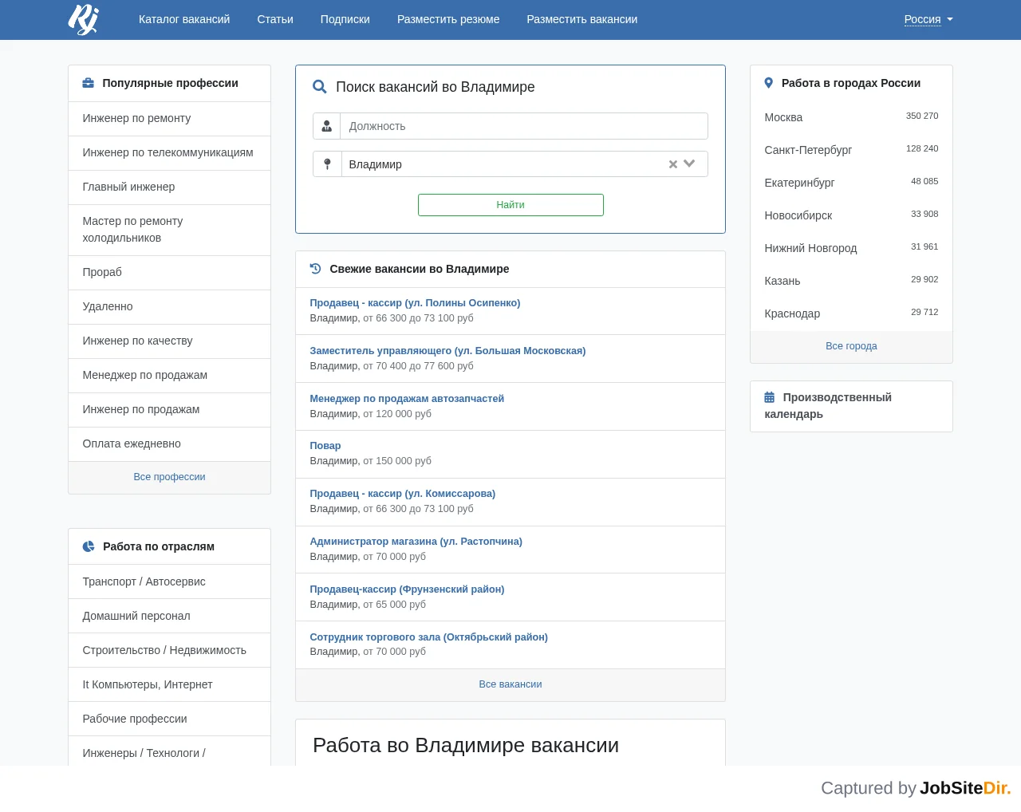Screen dimensions: 1021x812
Task: Open Разместить вакансии in navbar
Action: [x=582, y=19]
